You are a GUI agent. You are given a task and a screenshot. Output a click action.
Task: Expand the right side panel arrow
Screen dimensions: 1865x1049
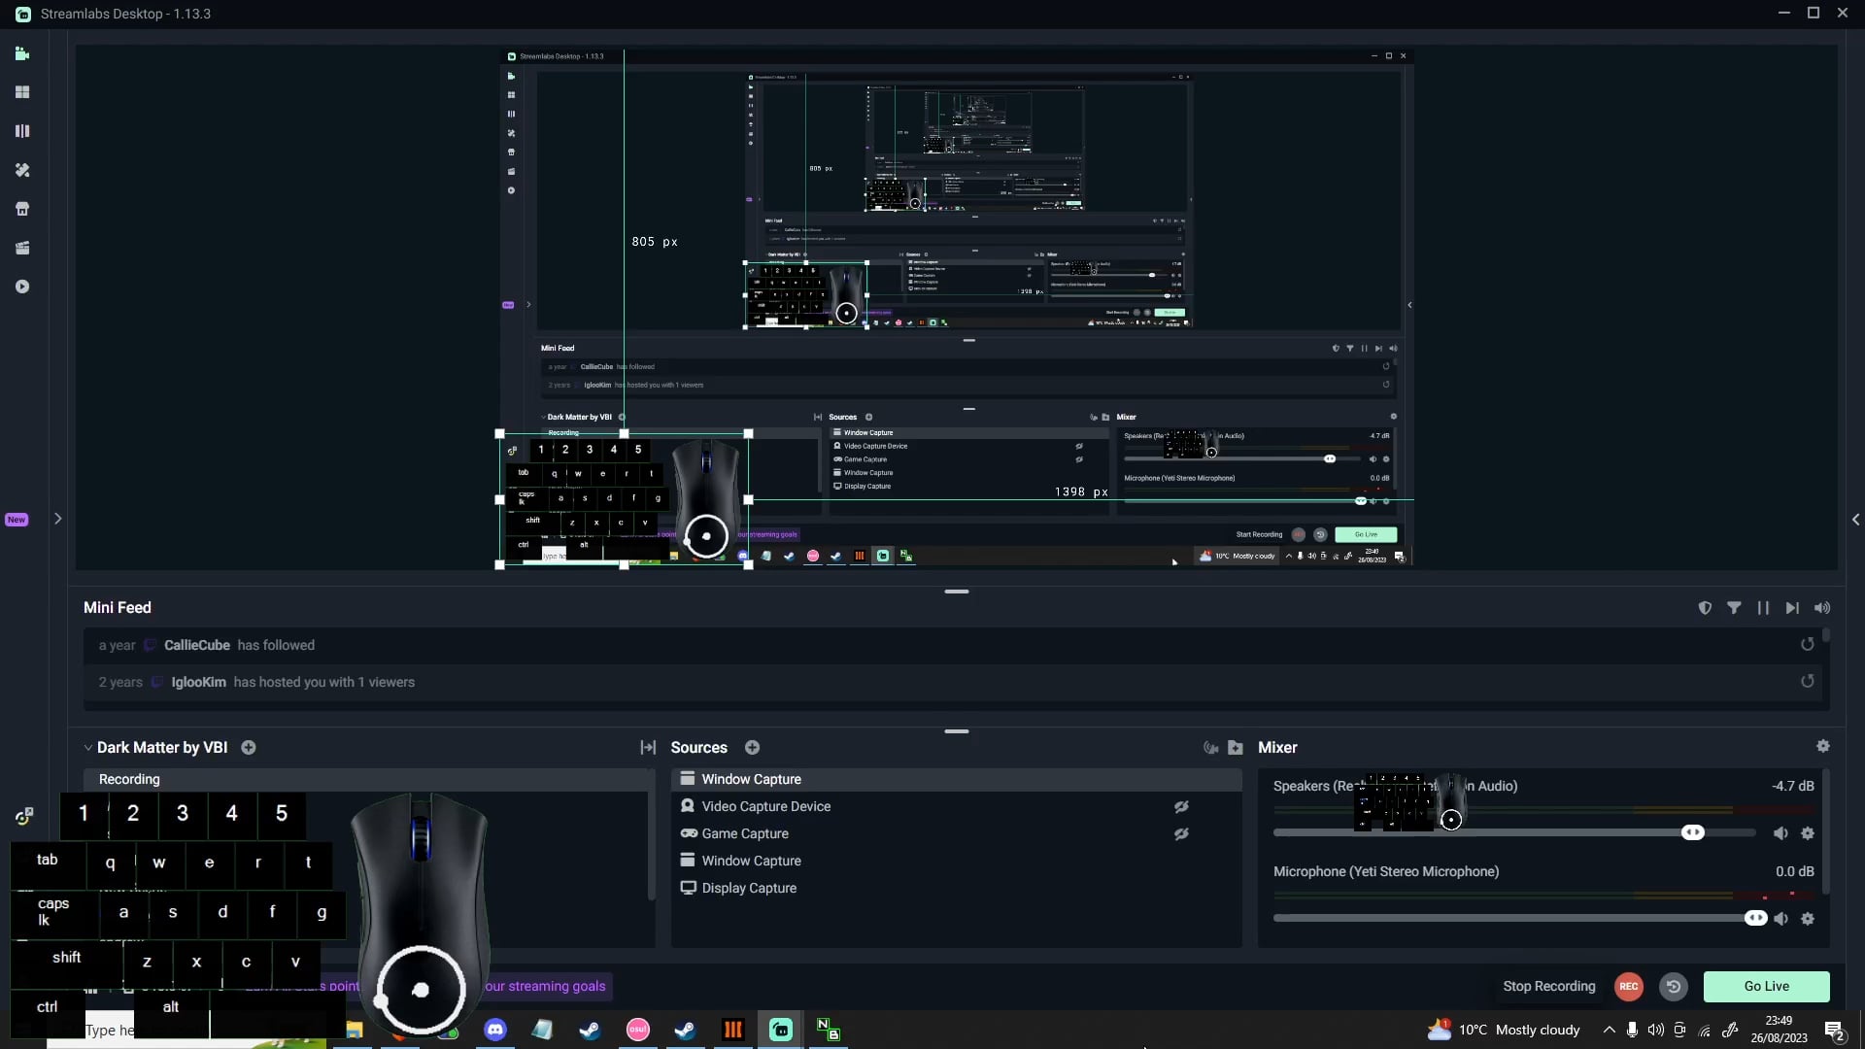(1855, 520)
